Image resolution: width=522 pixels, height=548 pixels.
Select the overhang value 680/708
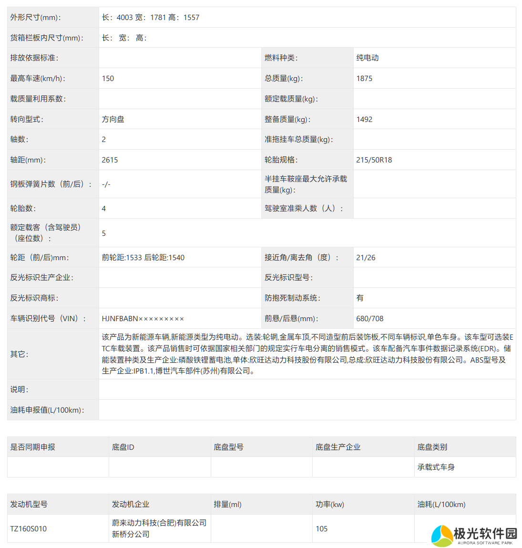(x=369, y=319)
